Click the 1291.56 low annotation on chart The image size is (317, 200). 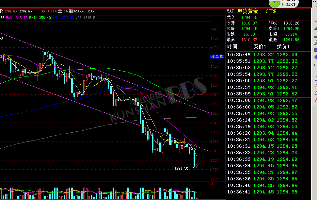(x=181, y=168)
